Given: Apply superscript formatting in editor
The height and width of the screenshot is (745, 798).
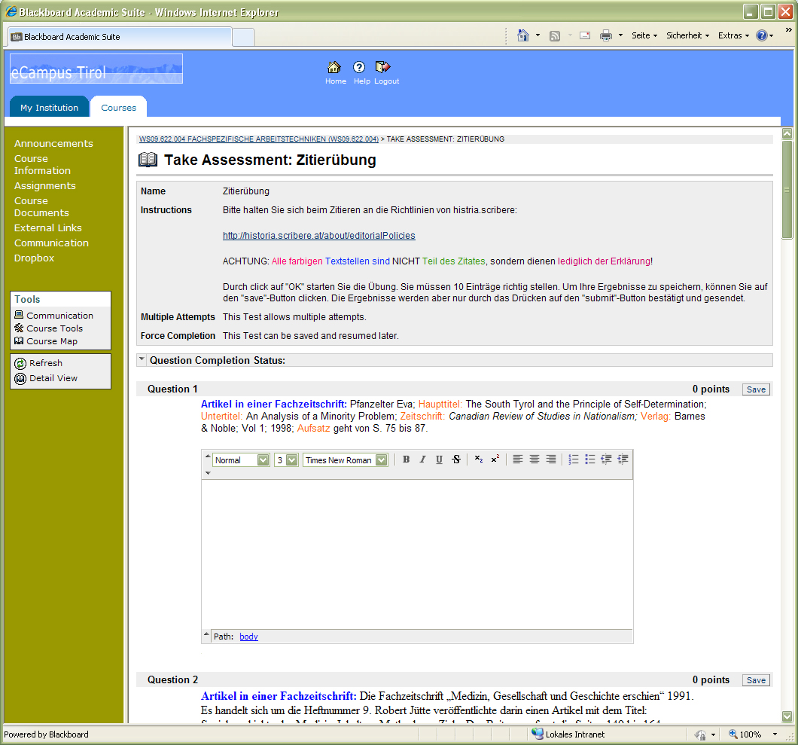Looking at the screenshot, I should tap(495, 460).
